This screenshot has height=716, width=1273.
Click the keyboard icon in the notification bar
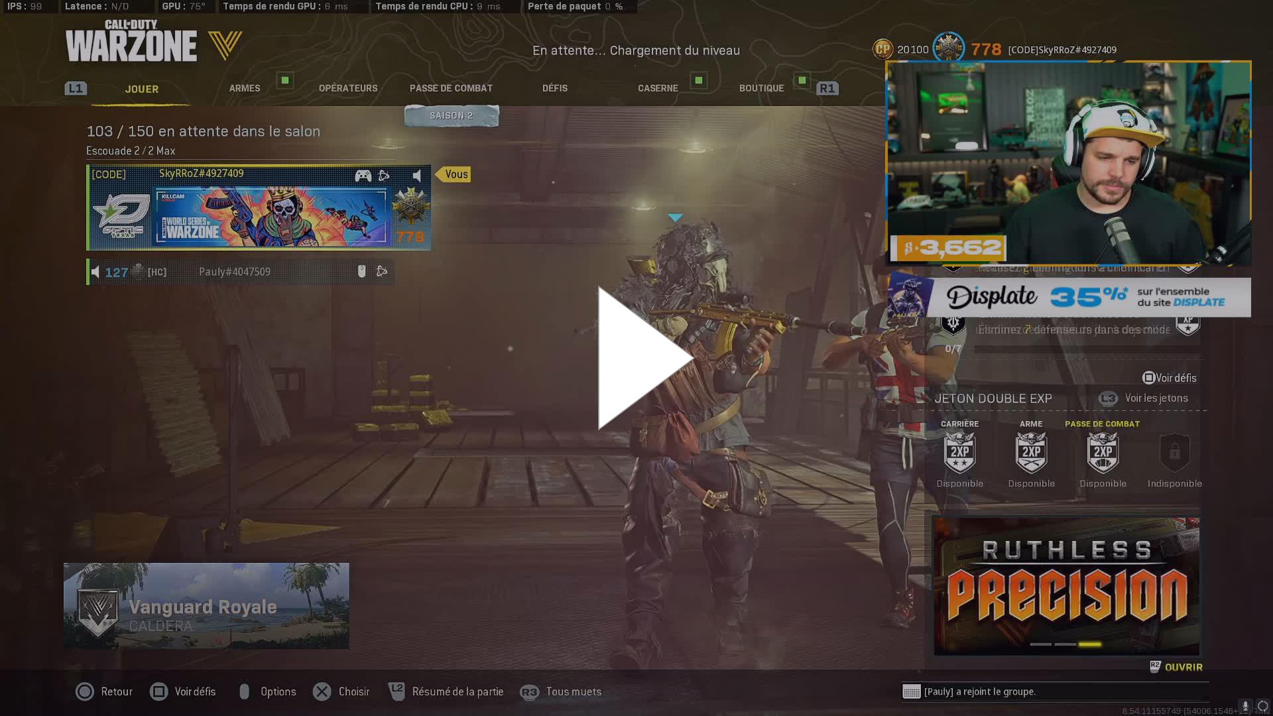pyautogui.click(x=912, y=691)
